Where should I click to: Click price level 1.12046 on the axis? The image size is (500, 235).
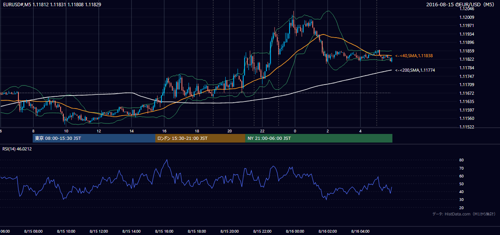click(x=467, y=9)
